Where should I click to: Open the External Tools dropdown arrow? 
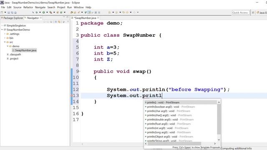click(54, 12)
